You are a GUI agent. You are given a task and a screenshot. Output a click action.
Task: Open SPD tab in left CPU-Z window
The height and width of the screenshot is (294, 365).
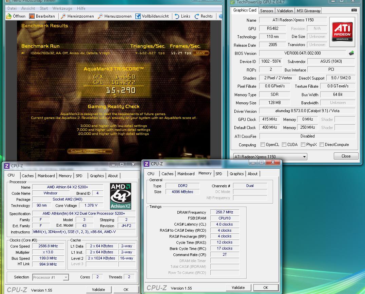click(79, 176)
